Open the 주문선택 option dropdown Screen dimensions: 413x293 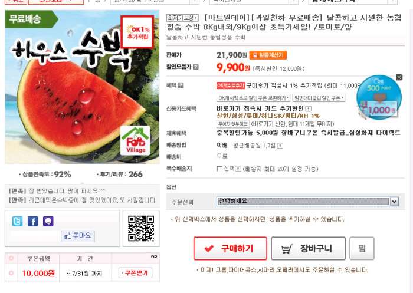(x=307, y=202)
